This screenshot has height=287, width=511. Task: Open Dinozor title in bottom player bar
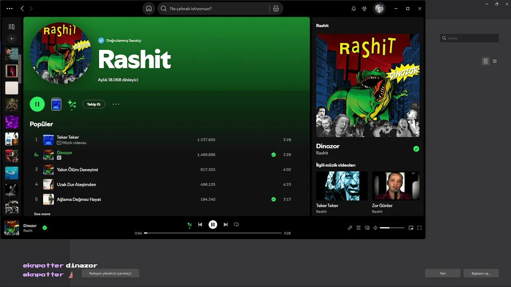(x=30, y=226)
